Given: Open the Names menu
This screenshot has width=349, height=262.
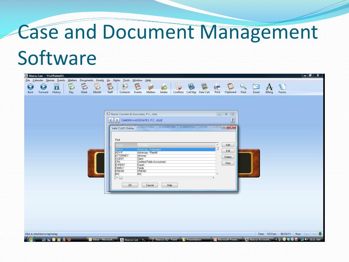Looking at the screenshot, I should [x=50, y=80].
